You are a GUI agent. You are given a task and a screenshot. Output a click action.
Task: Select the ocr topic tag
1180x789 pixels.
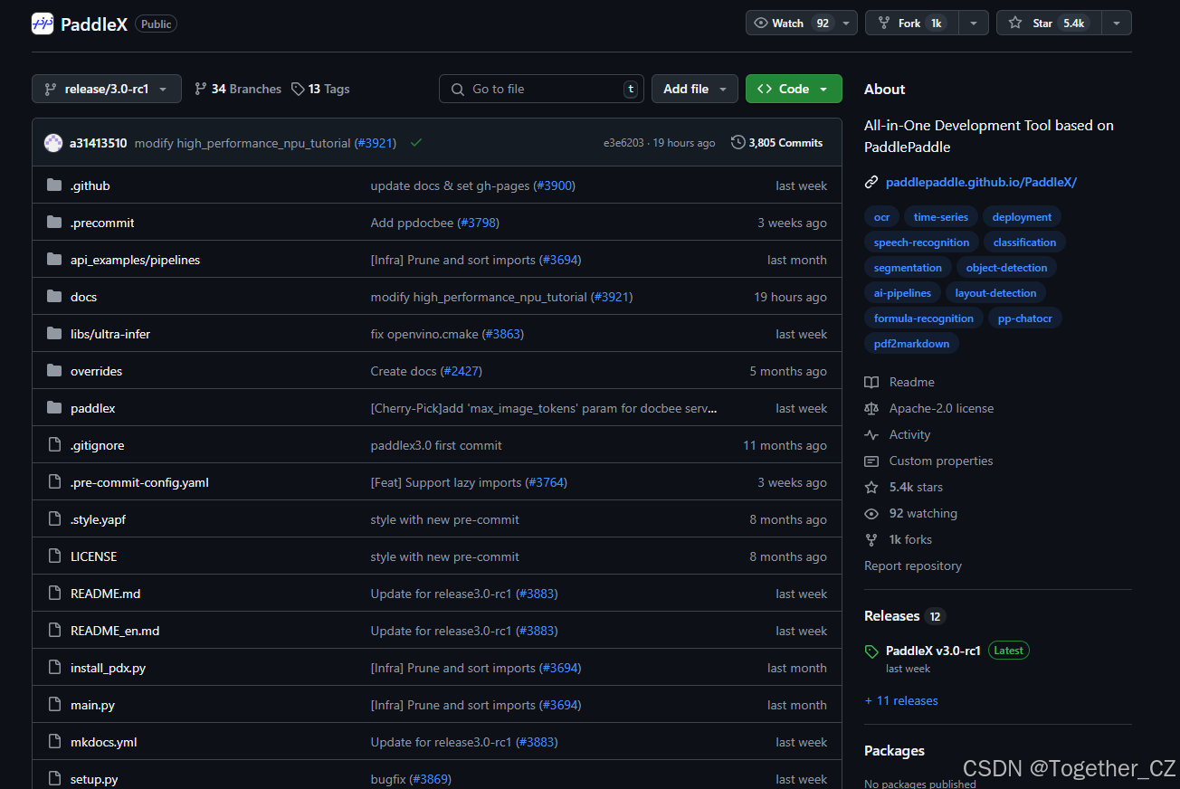[881, 217]
